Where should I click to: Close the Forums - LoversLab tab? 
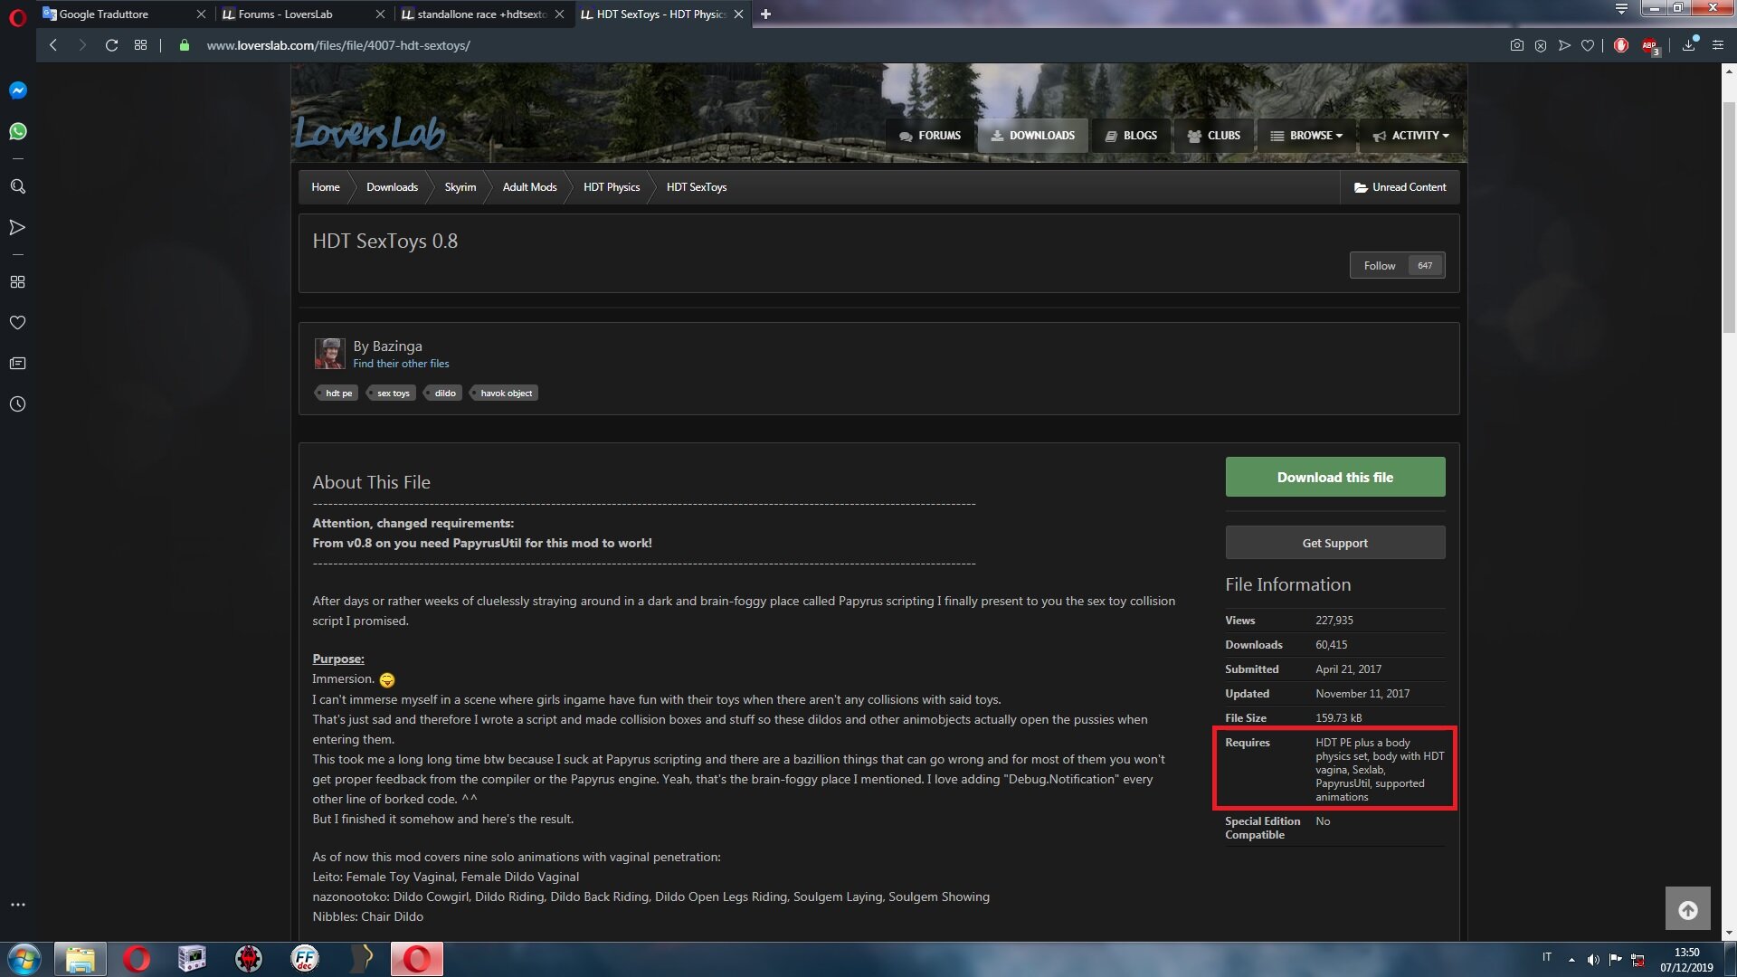(380, 14)
